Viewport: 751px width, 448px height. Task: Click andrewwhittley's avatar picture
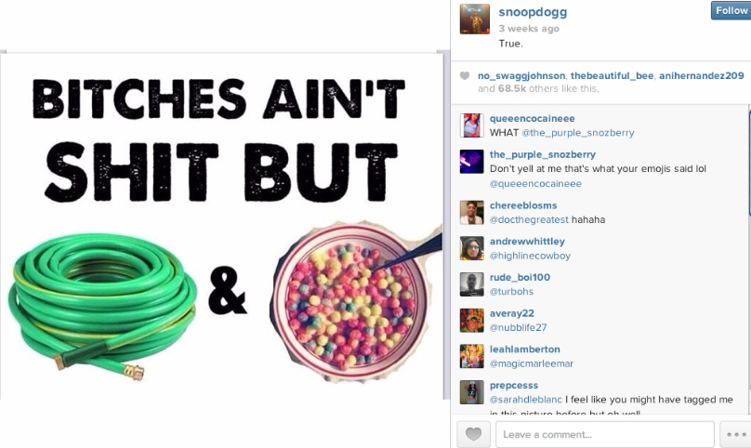pos(472,248)
